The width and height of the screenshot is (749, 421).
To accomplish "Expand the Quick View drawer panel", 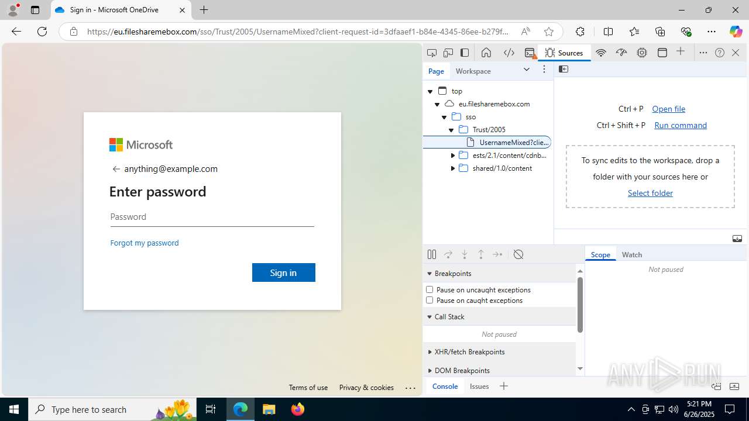I will tap(734, 387).
